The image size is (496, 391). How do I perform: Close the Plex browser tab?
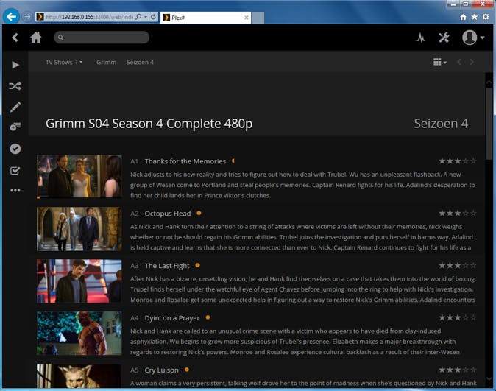coord(246,18)
